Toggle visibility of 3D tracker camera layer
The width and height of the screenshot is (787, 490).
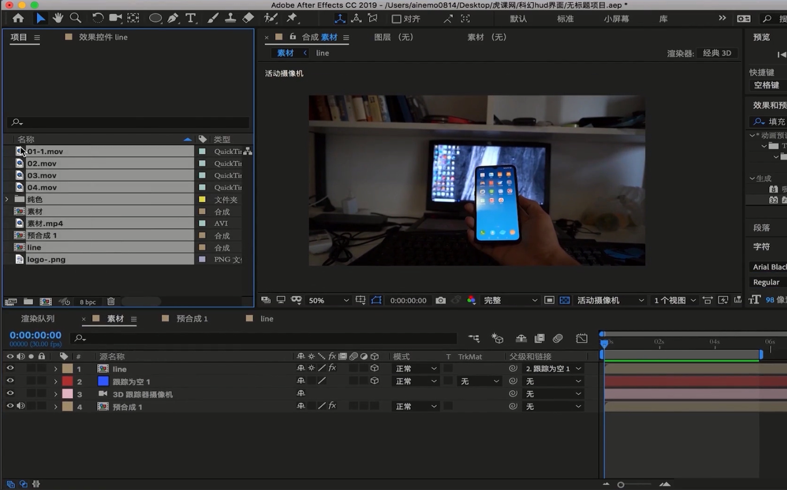pos(10,393)
